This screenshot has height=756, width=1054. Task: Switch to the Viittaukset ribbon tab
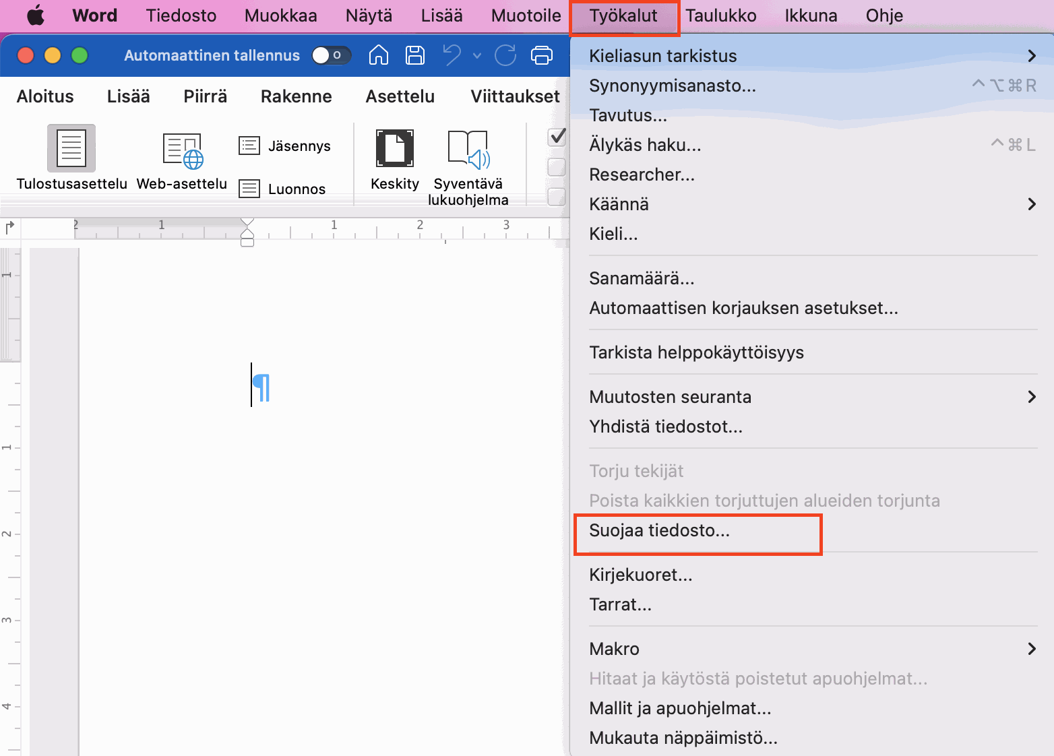pyautogui.click(x=516, y=96)
